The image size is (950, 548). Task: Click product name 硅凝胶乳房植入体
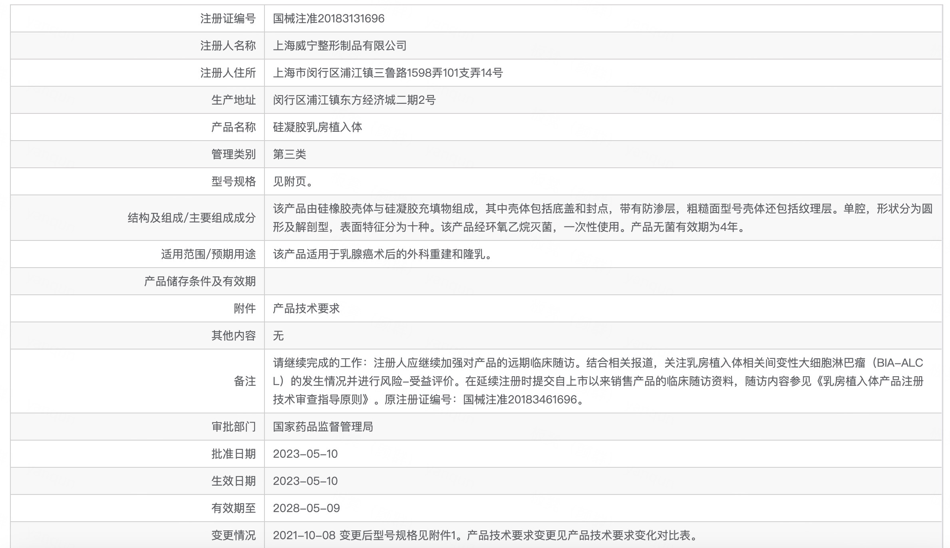[317, 127]
